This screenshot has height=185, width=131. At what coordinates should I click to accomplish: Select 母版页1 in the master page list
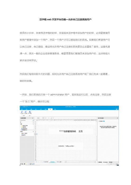24,135
